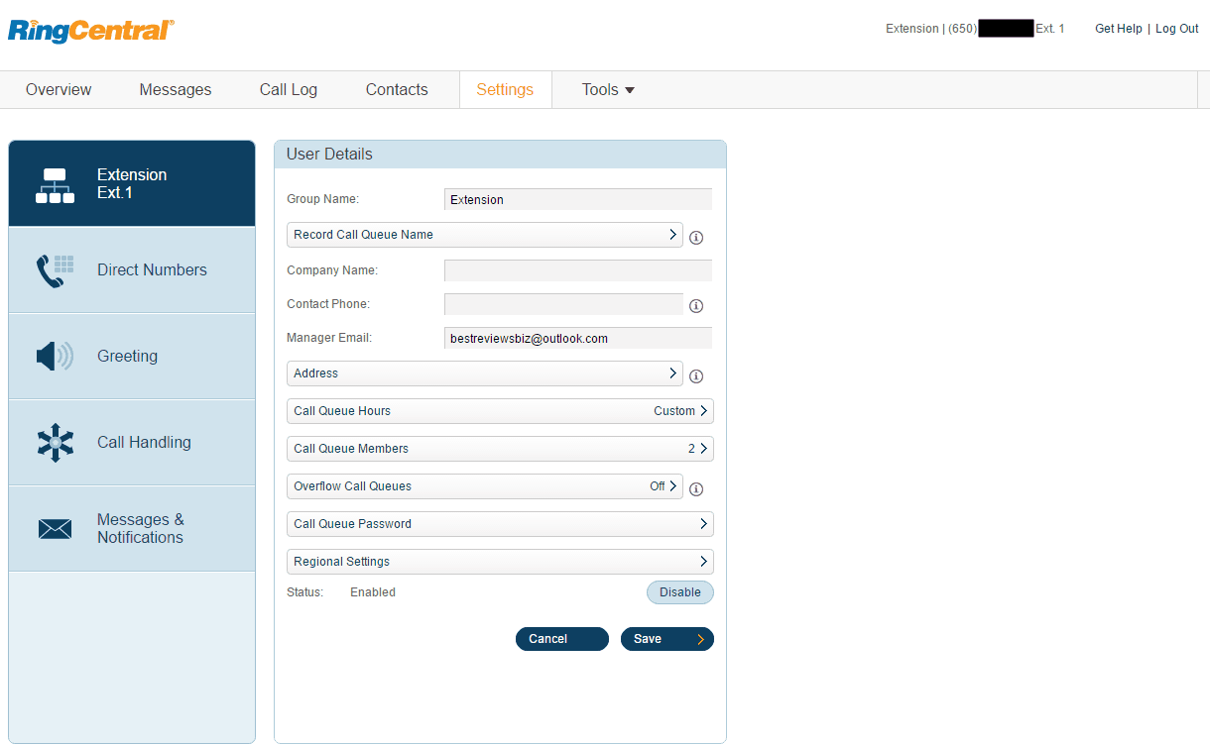The image size is (1210, 745).
Task: Save the User Details changes
Action: click(x=666, y=638)
